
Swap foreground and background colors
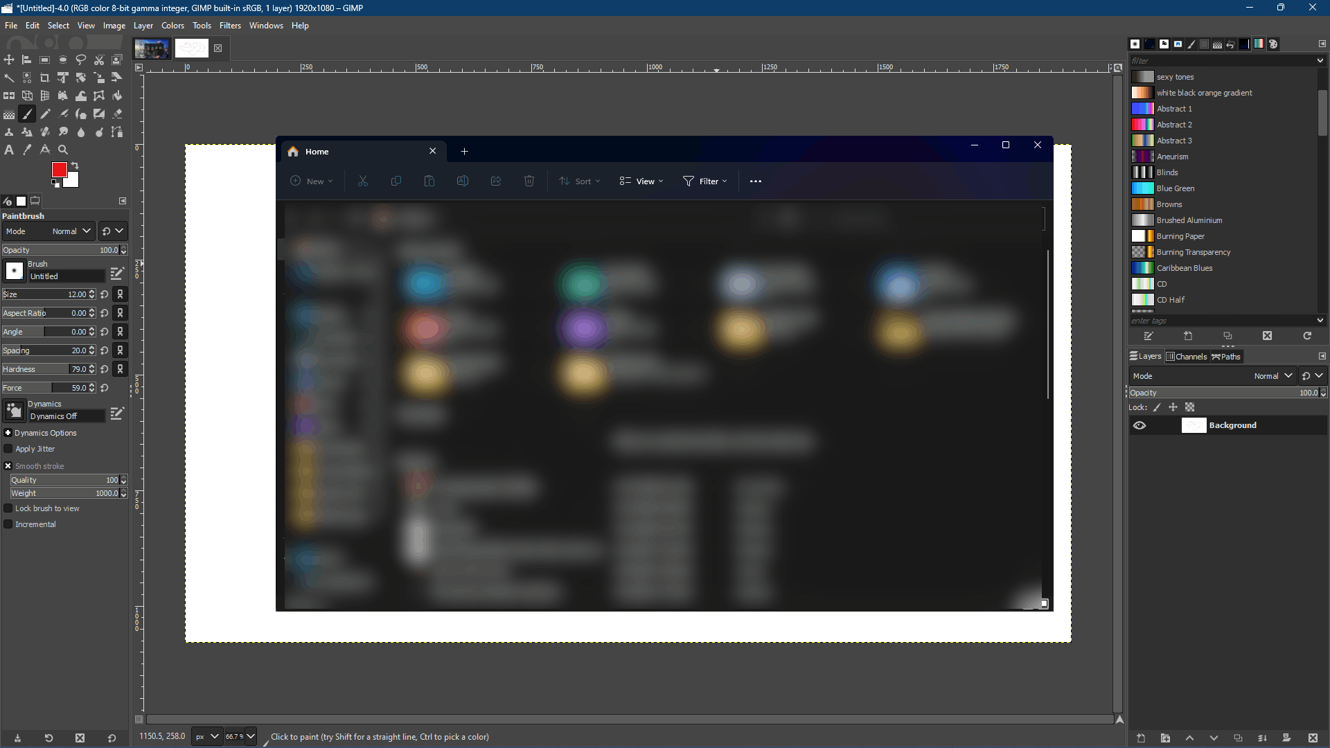75,166
